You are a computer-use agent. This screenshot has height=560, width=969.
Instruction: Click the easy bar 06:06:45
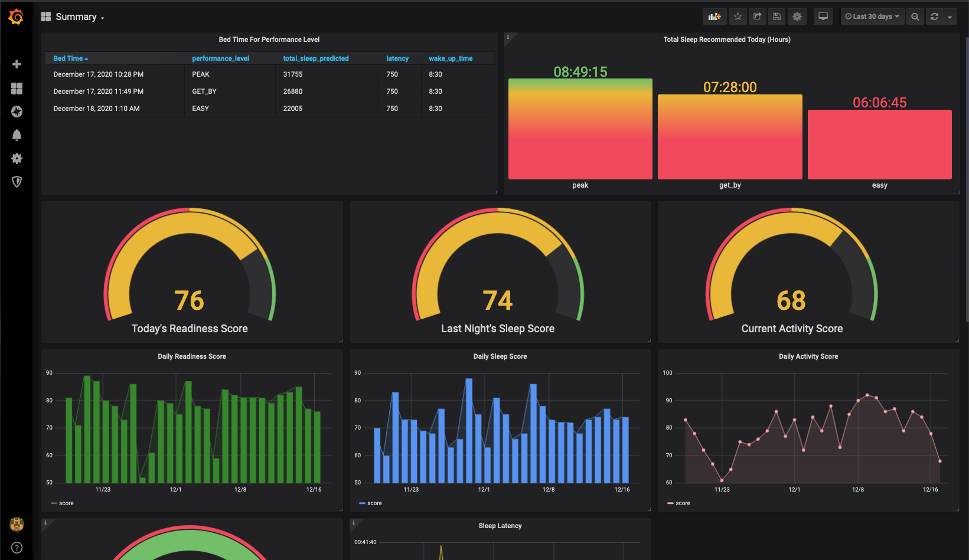pyautogui.click(x=879, y=145)
